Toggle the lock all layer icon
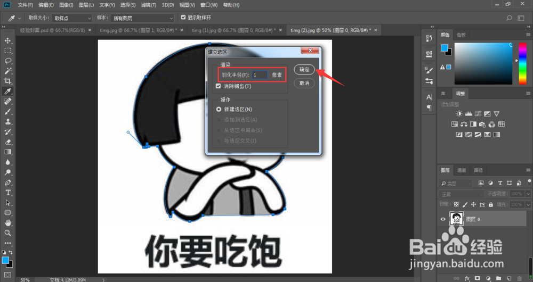The height and width of the screenshot is (282, 533). (490, 205)
